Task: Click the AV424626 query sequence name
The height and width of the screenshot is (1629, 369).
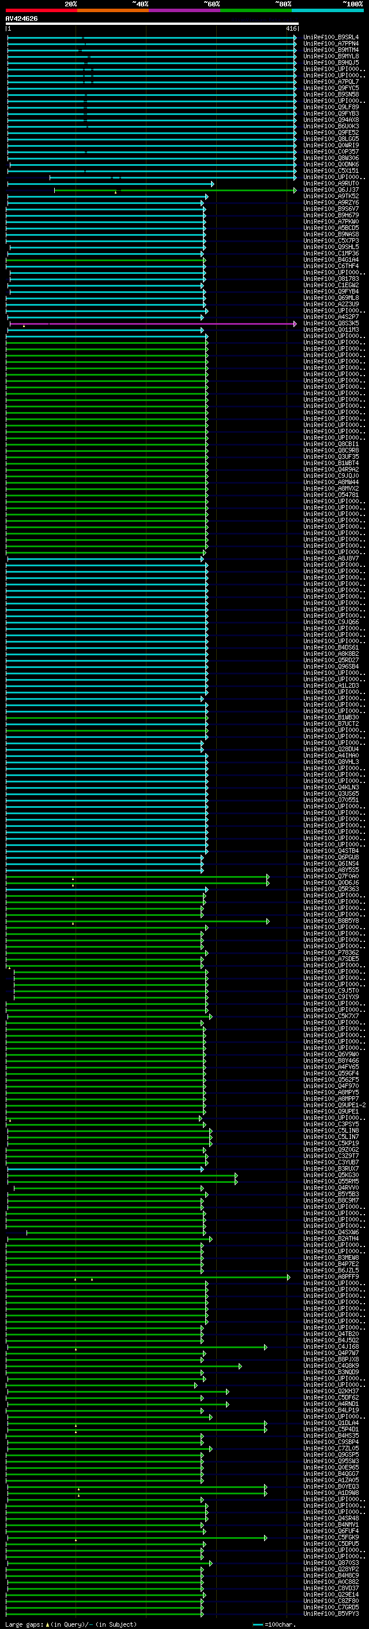Action: (x=21, y=19)
